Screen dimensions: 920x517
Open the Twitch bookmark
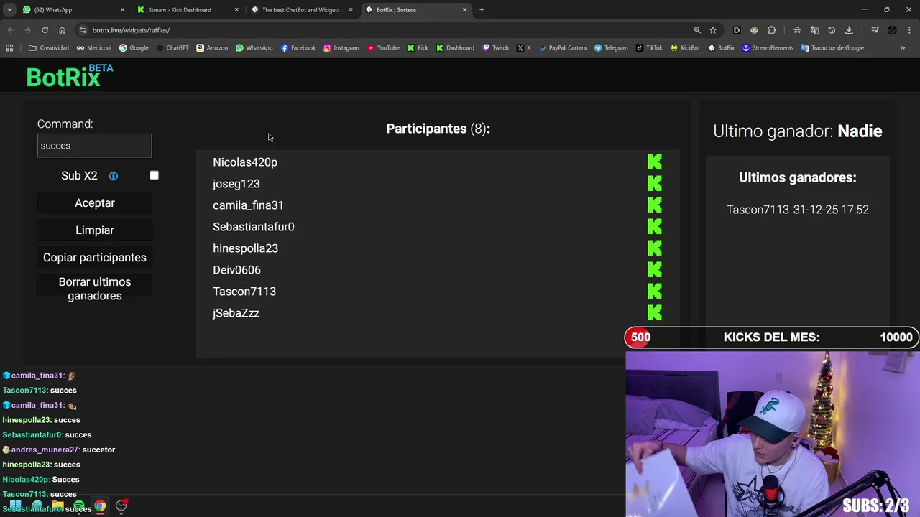(495, 48)
